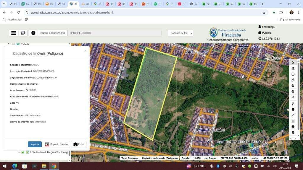Open Chrome three-dot menu
Image resolution: width=303 pixels, height=170 pixels.
click(x=299, y=12)
